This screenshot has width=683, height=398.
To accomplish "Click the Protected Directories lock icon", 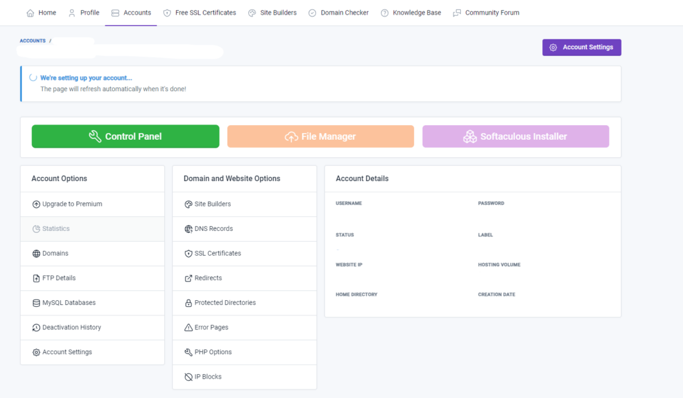I will pyautogui.click(x=188, y=303).
